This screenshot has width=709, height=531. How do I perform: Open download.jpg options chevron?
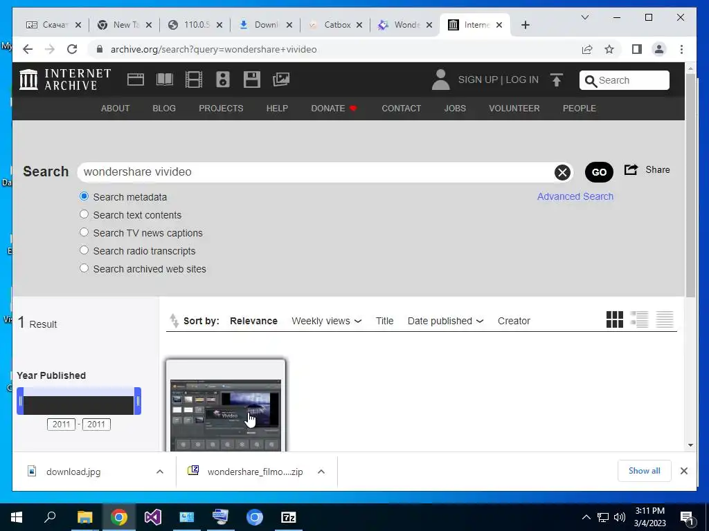[x=160, y=472]
